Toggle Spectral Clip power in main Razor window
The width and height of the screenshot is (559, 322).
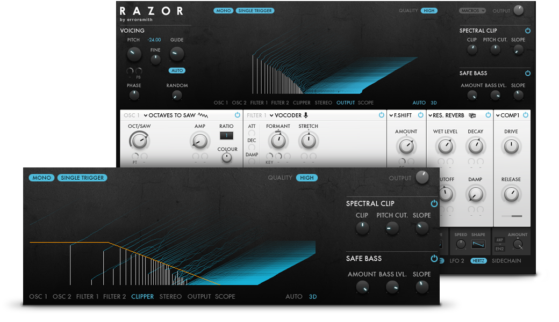coord(528,31)
